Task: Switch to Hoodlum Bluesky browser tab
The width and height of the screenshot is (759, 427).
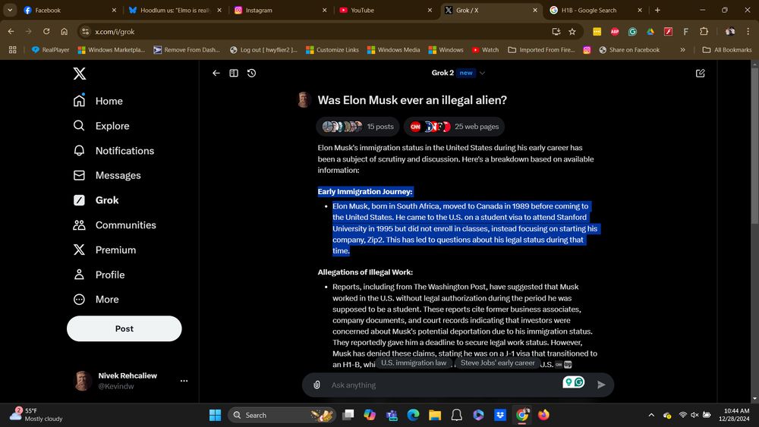Action: (176, 10)
